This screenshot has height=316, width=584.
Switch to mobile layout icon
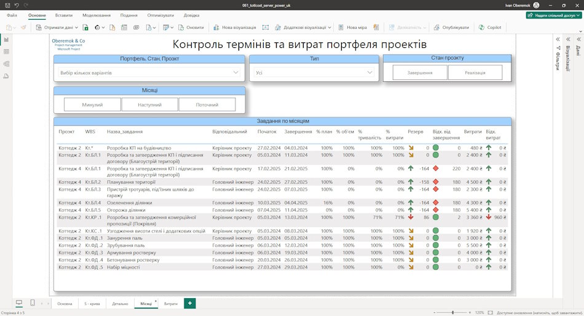33,302
